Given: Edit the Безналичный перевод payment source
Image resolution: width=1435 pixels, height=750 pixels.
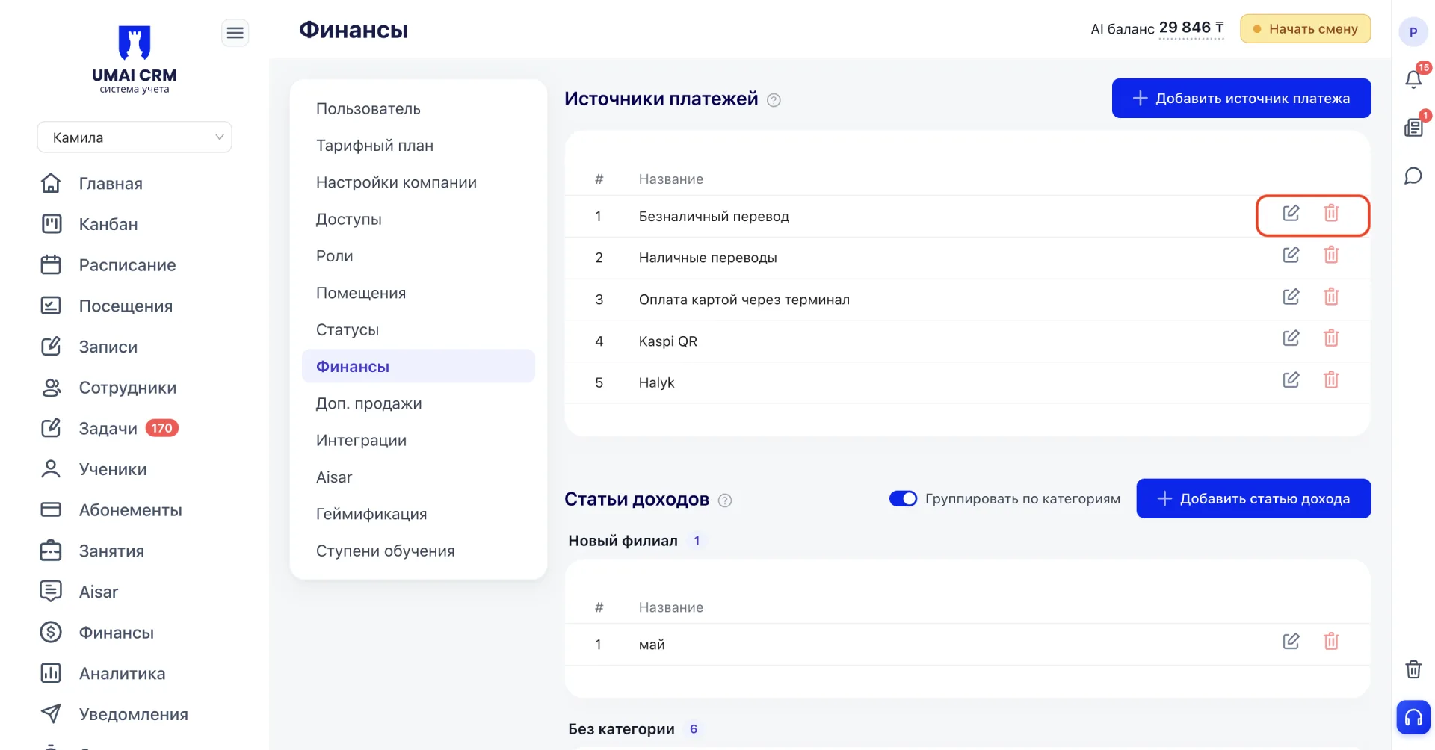Looking at the screenshot, I should (x=1291, y=213).
